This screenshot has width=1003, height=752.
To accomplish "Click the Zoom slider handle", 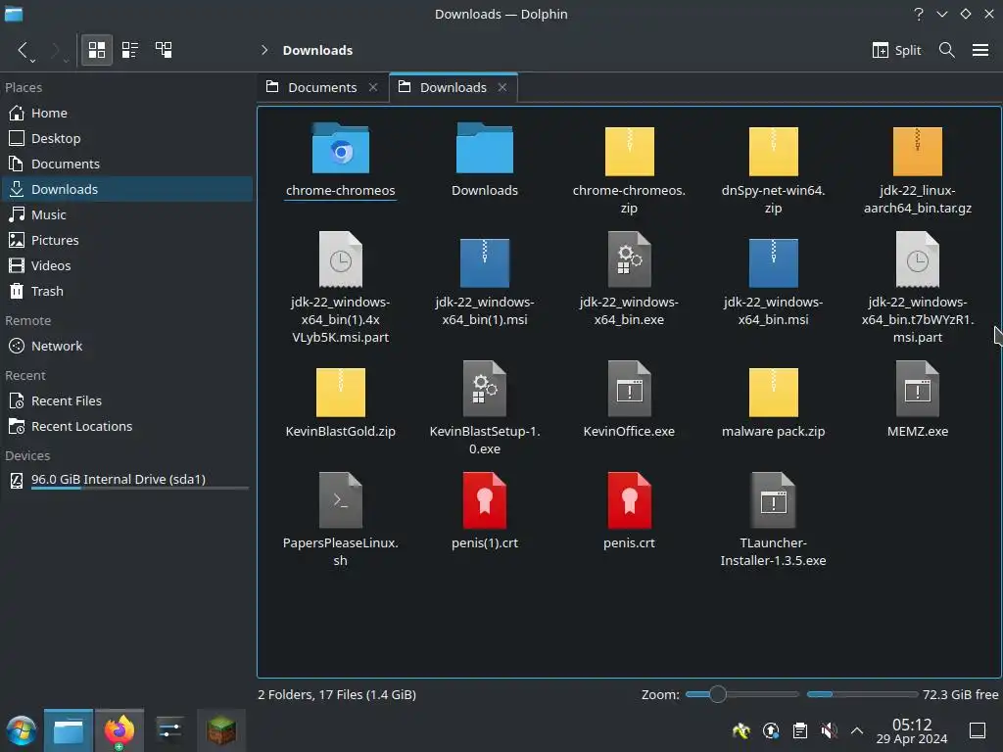I will click(x=718, y=694).
